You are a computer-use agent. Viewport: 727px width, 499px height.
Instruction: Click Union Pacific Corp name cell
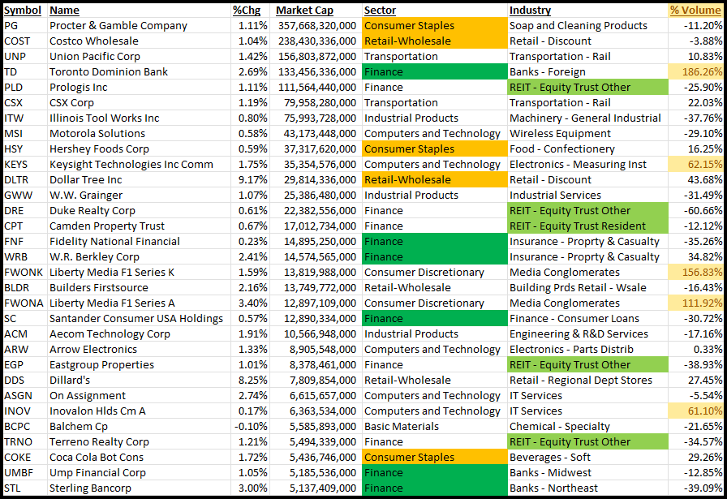(x=139, y=56)
